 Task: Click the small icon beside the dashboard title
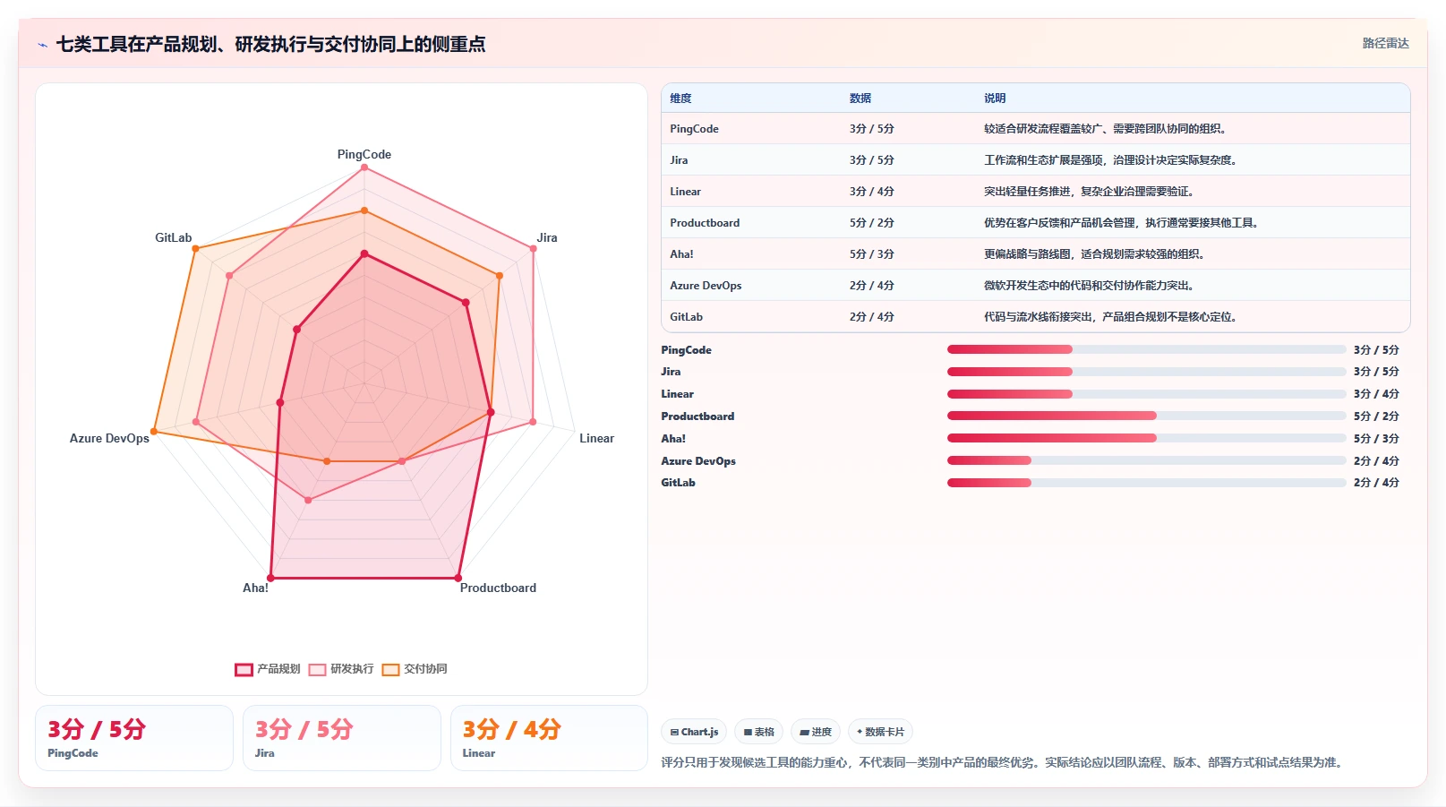click(x=42, y=45)
